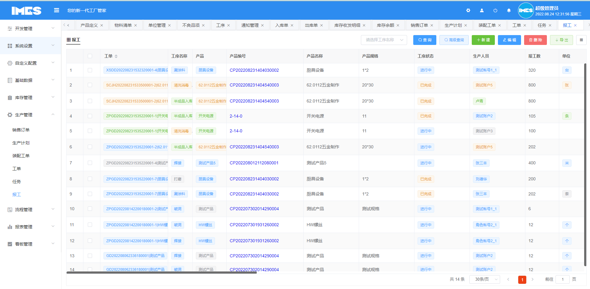Close the 入库单 tab

[x=292, y=25]
